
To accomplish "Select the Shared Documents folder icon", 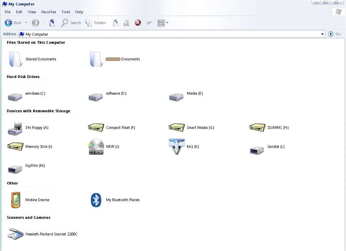I will pyautogui.click(x=15, y=59).
